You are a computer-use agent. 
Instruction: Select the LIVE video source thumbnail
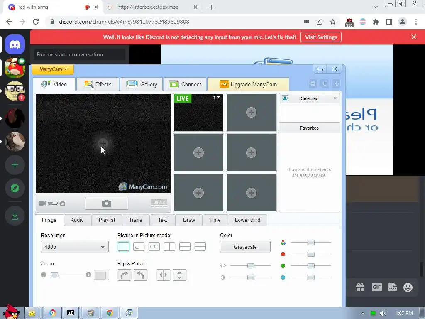point(199,112)
